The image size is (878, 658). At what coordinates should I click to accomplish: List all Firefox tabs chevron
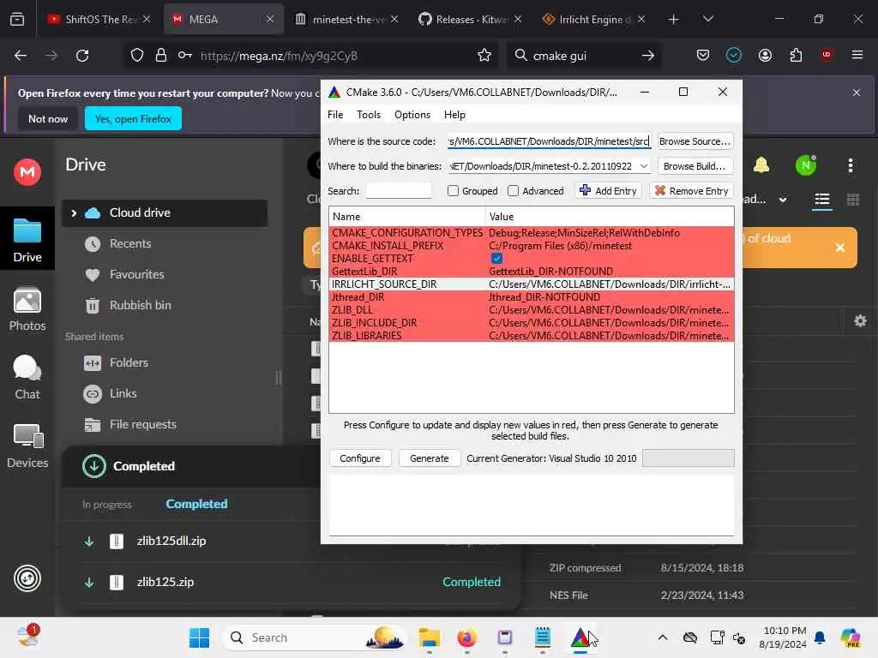tap(707, 20)
